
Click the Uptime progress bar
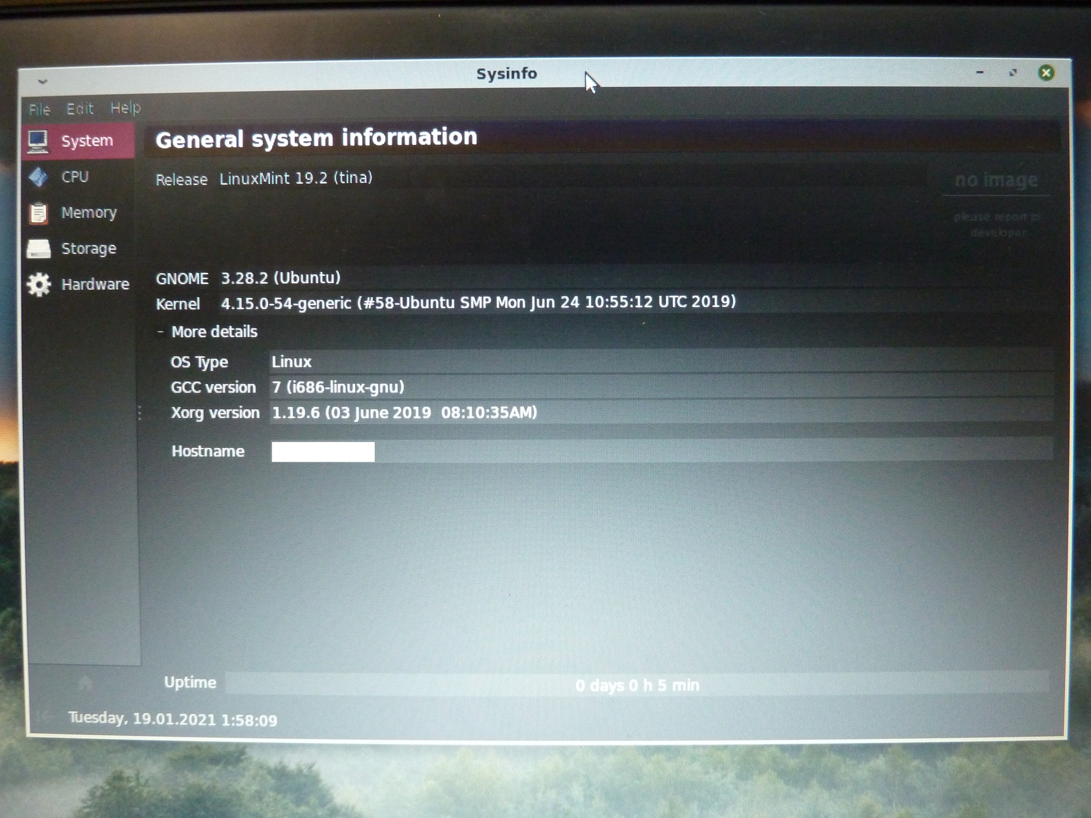(637, 685)
